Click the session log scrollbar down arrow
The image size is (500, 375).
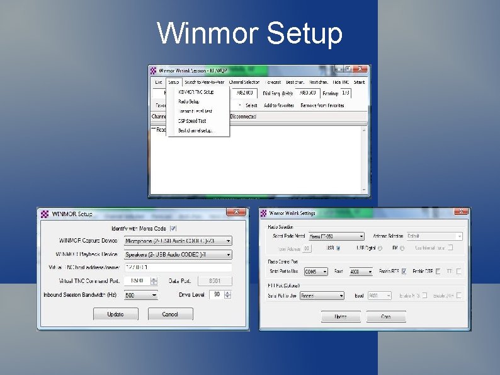[364, 190]
